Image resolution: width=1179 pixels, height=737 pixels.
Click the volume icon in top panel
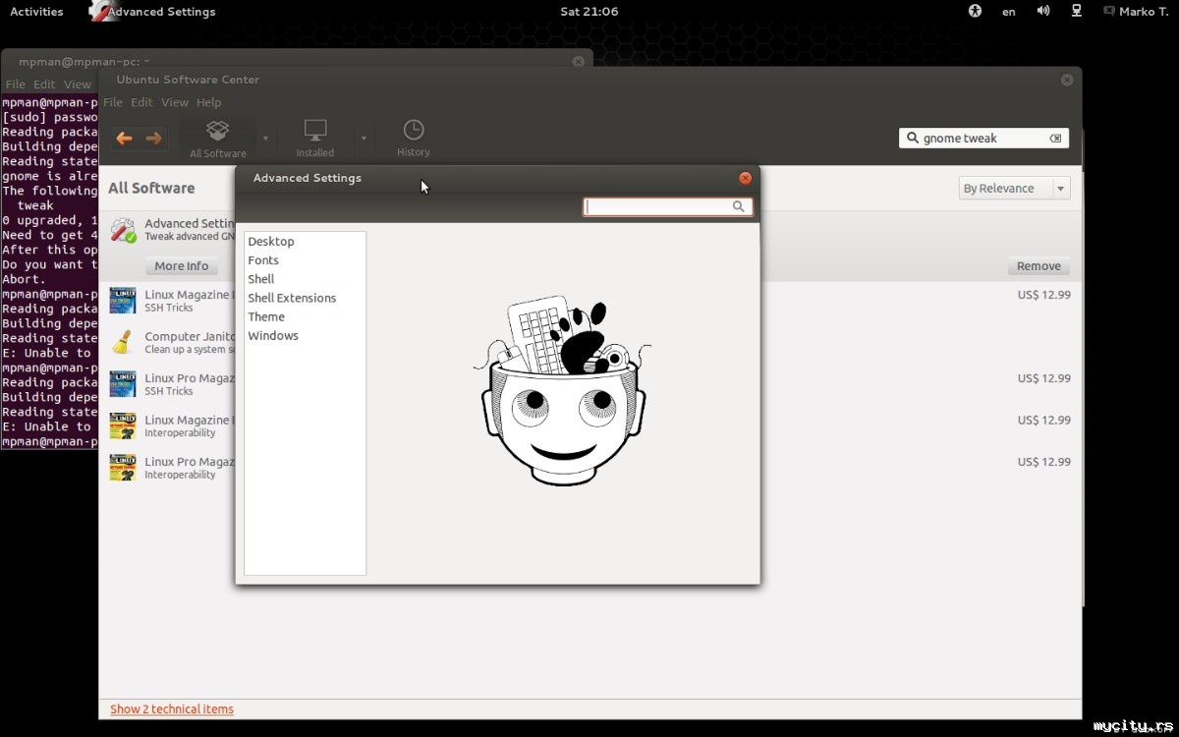[1042, 12]
